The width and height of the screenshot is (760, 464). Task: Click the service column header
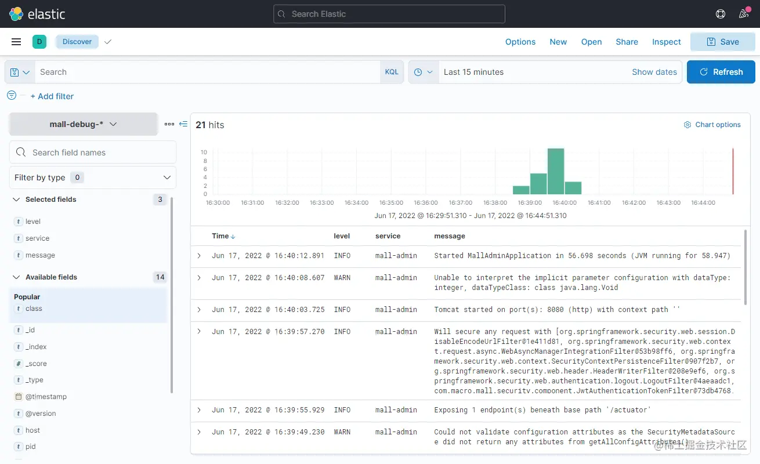tap(388, 236)
